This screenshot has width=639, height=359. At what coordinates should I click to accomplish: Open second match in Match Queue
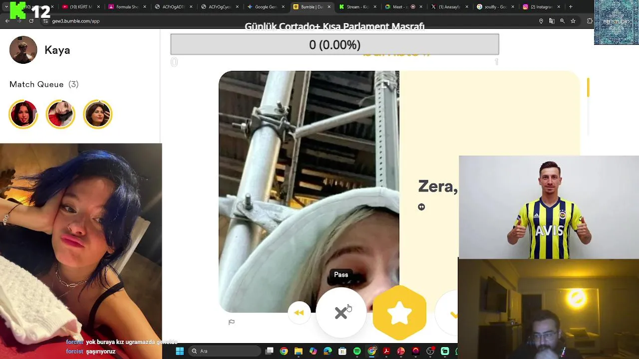point(60,114)
